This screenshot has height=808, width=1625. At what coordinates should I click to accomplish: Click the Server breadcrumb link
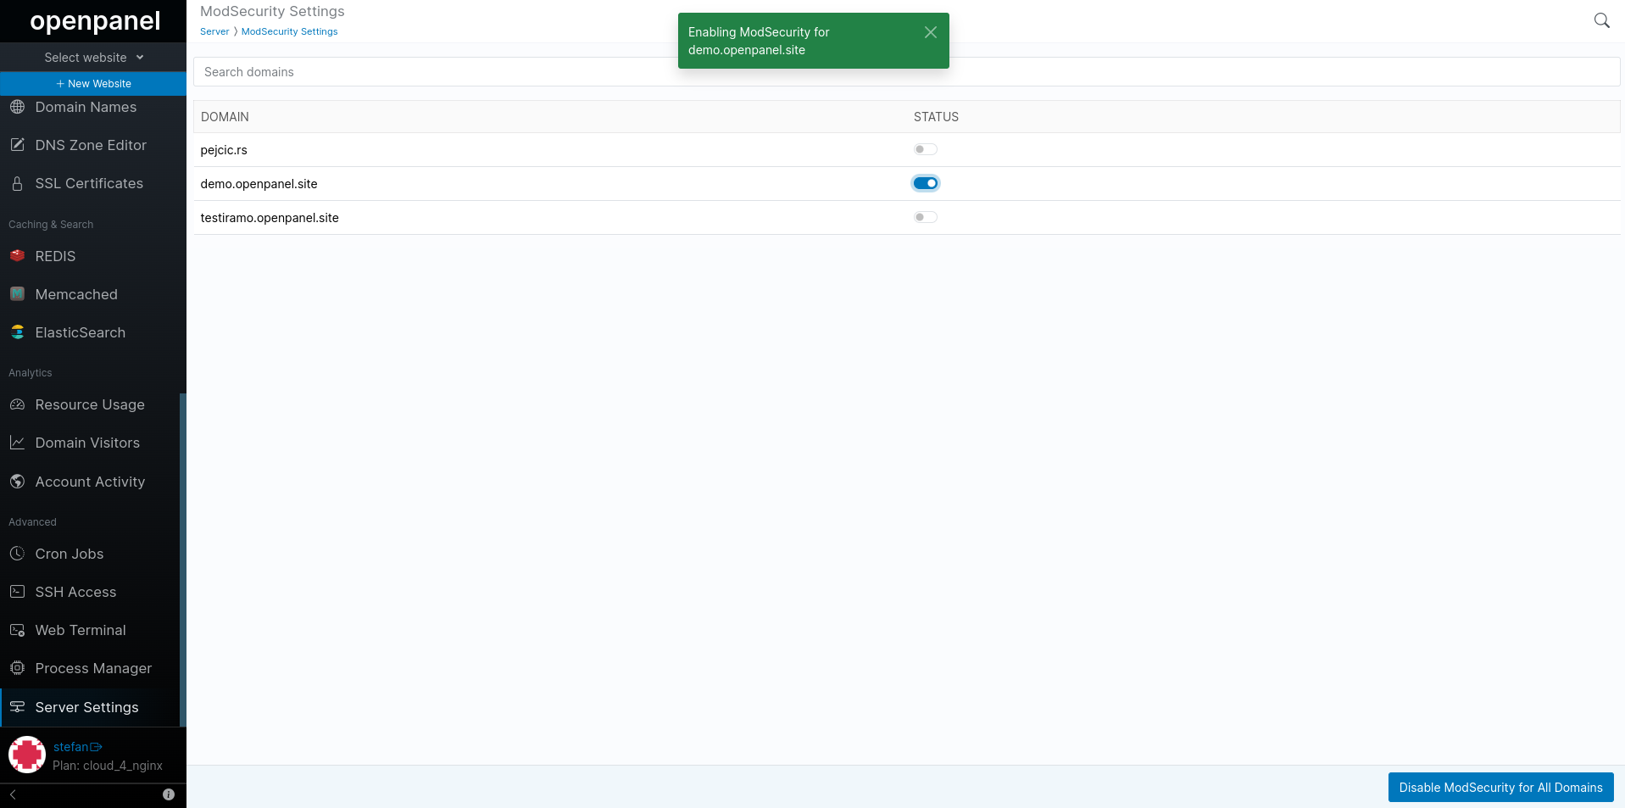point(214,31)
